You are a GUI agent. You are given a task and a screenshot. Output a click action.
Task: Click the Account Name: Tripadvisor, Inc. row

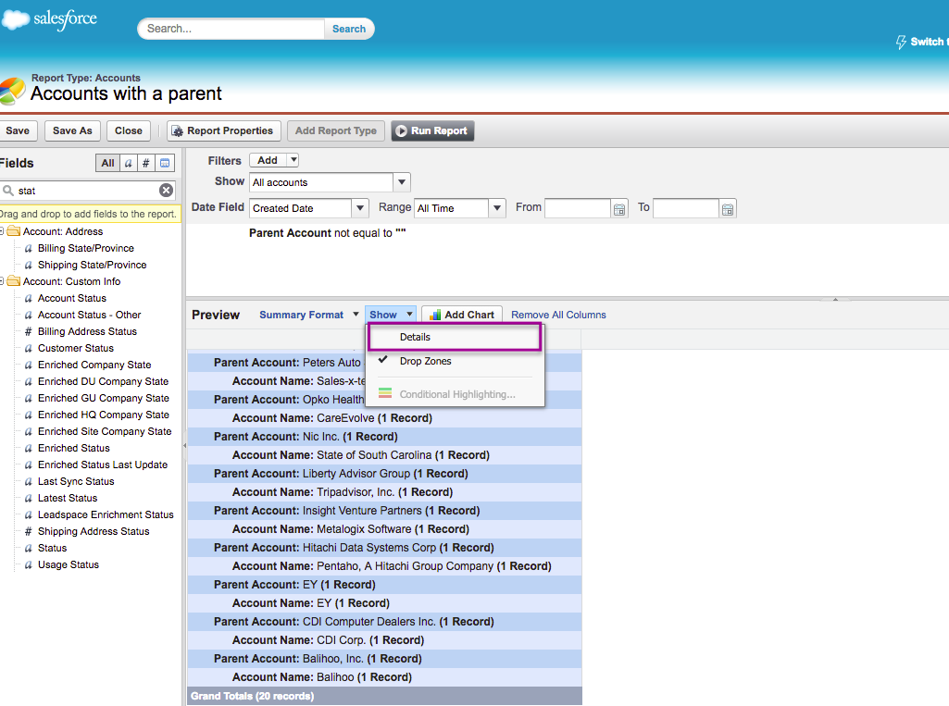384,492
